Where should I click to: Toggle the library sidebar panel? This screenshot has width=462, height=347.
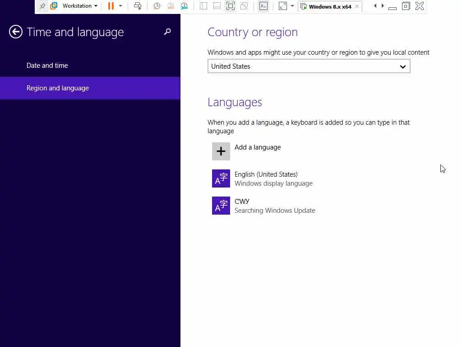203,6
